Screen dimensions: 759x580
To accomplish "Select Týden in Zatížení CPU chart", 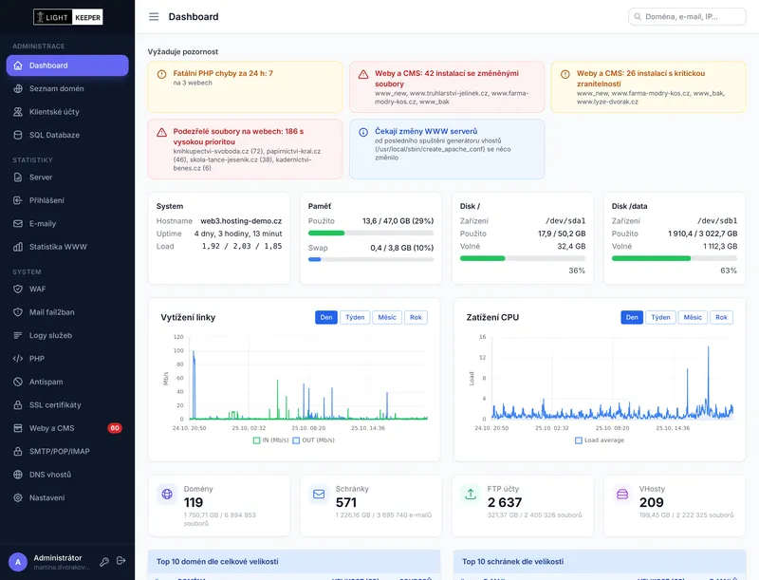I will click(x=660, y=318).
